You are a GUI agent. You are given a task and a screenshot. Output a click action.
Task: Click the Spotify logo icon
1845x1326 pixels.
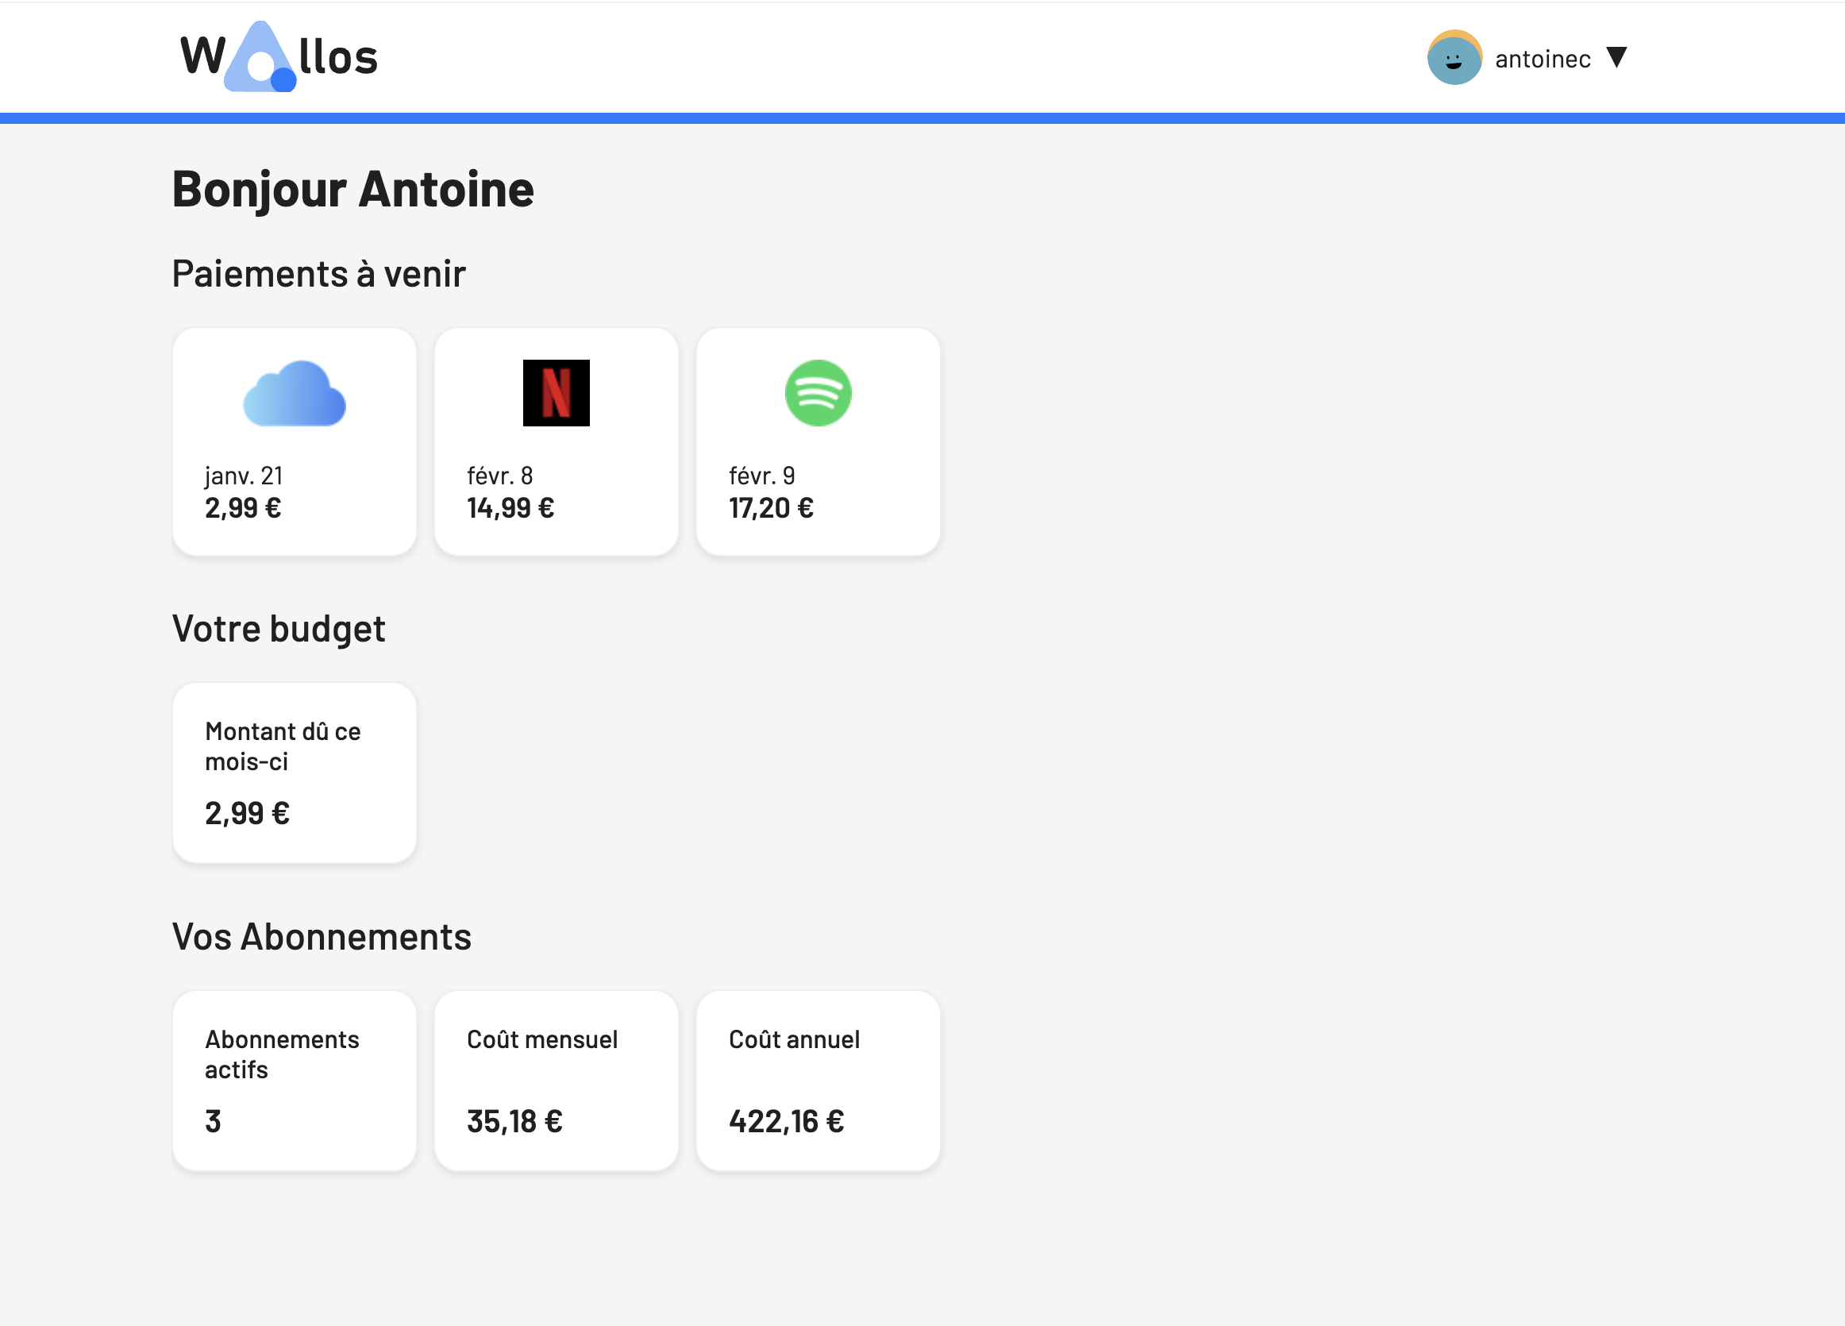pos(818,393)
